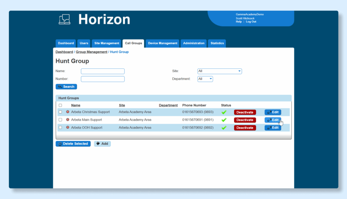
Task: Click Site cell in Arbeta Christmas Support row
Action: point(135,112)
